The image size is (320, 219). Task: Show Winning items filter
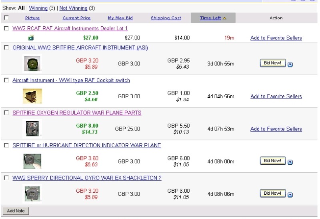(x=38, y=8)
